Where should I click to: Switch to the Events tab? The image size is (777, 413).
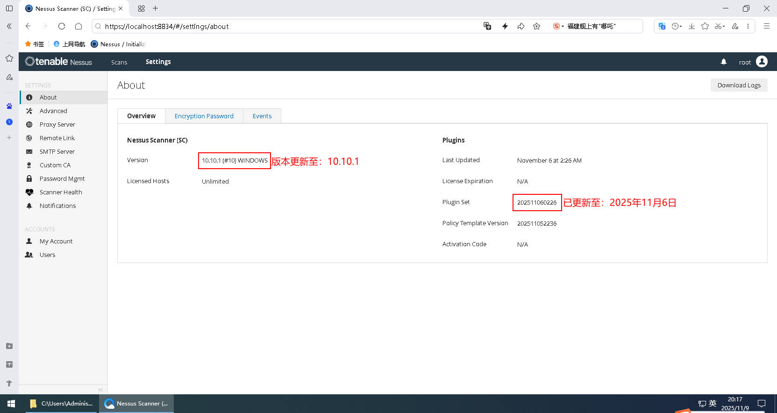pos(262,116)
